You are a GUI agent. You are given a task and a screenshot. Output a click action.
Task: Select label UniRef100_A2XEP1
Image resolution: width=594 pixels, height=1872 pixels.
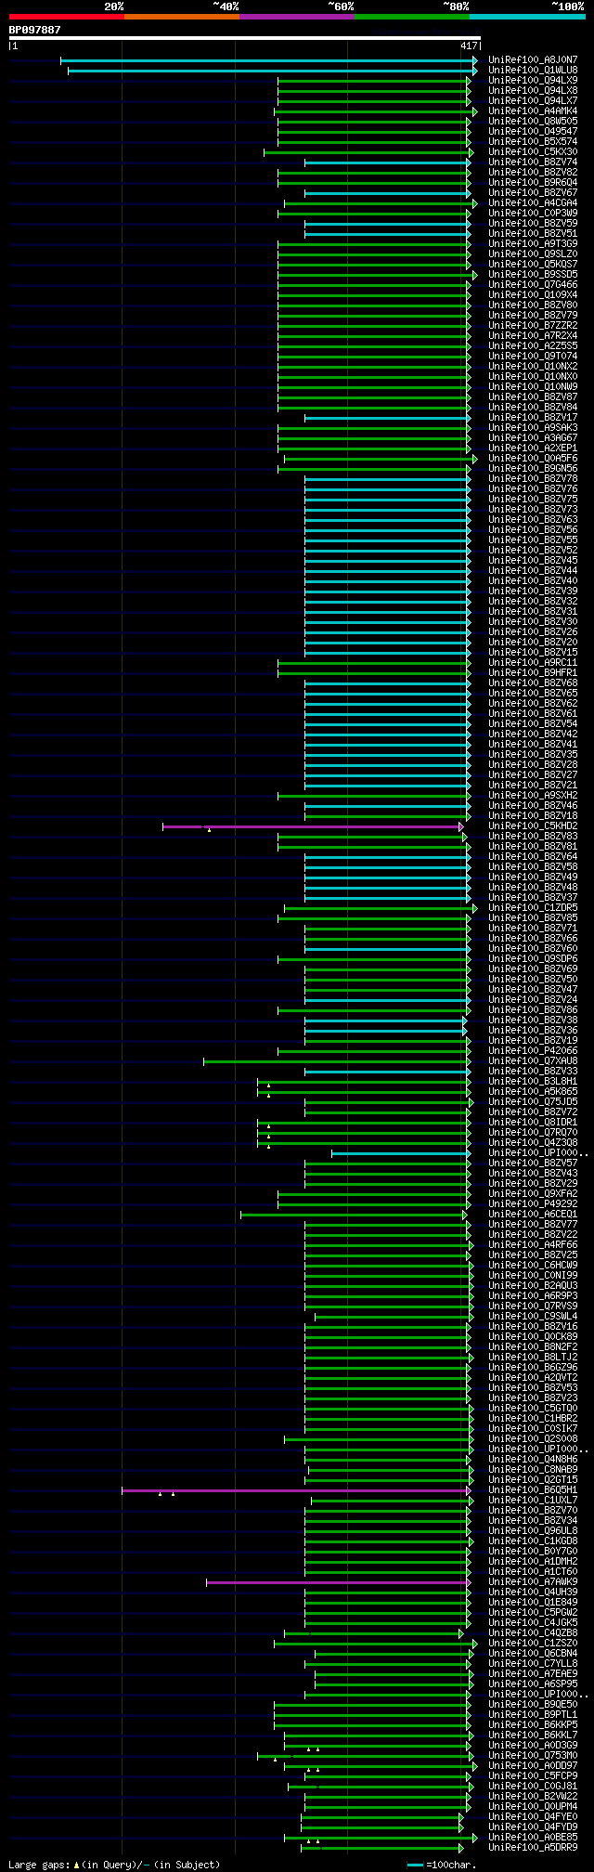click(x=533, y=448)
